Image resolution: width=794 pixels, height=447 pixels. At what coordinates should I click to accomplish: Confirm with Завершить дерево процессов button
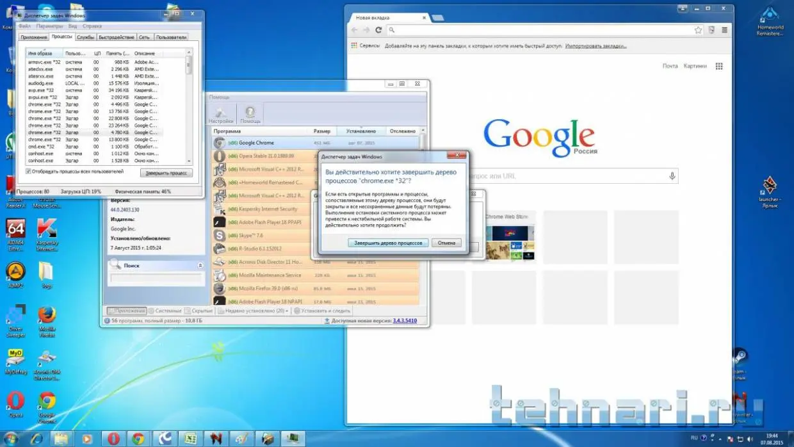[x=389, y=243]
